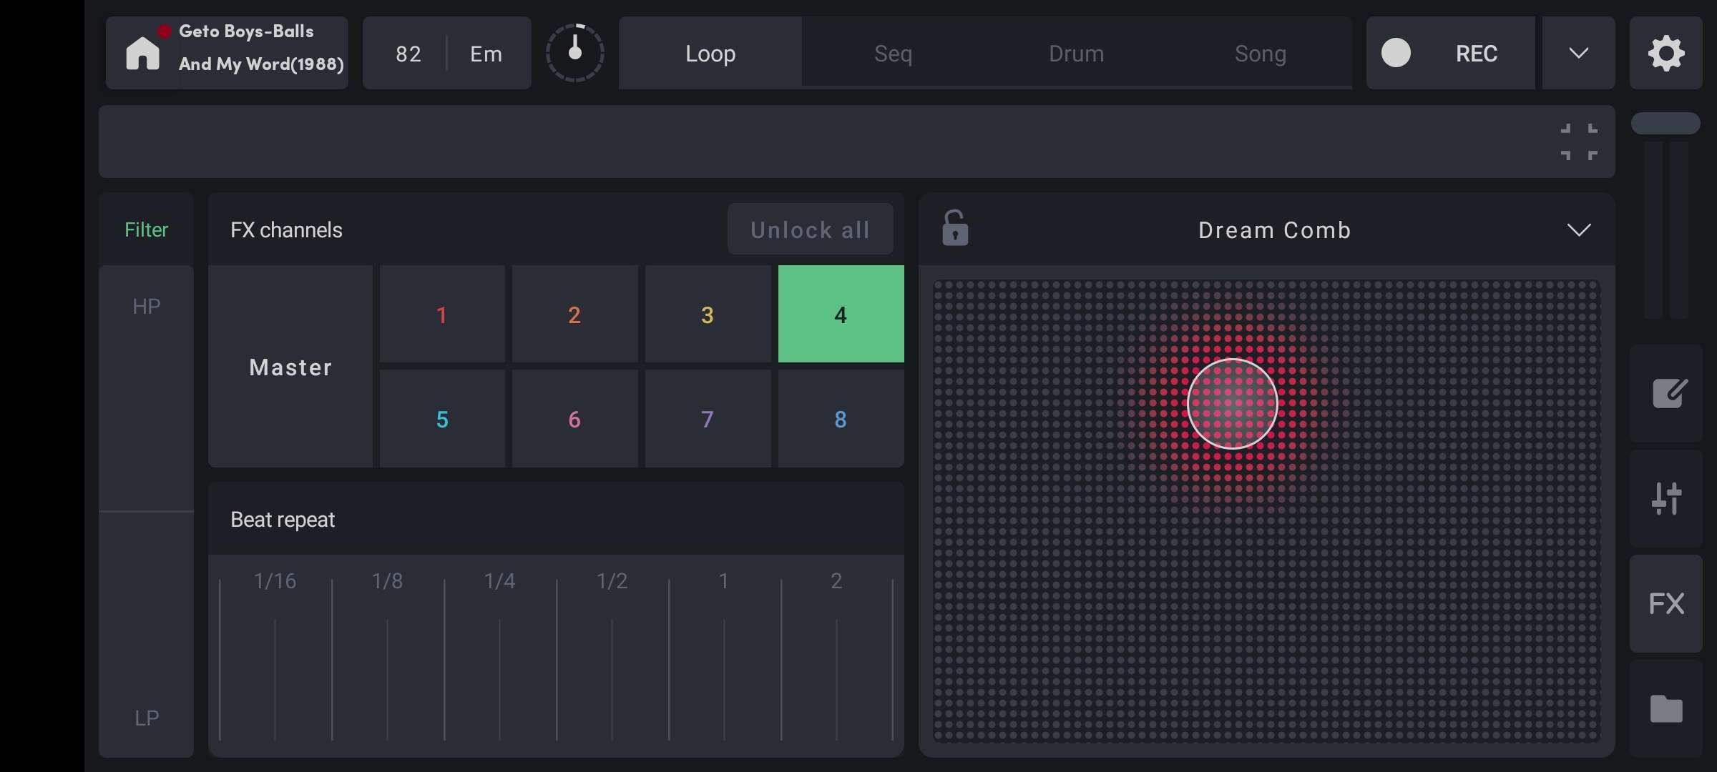Viewport: 1717px width, 772px height.
Task: Change the tempo value 82
Action: (x=409, y=54)
